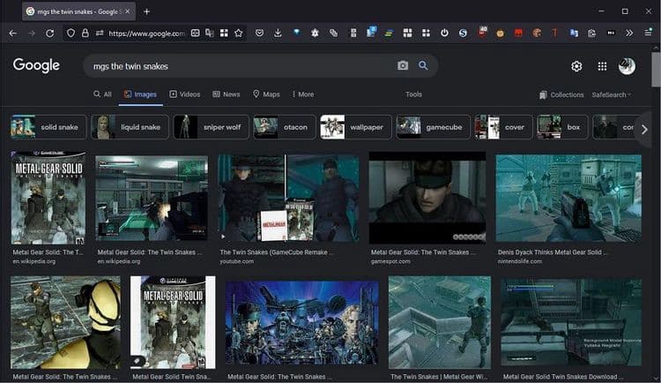
Task: Click the translate page icon in the address bar
Action: [x=210, y=33]
